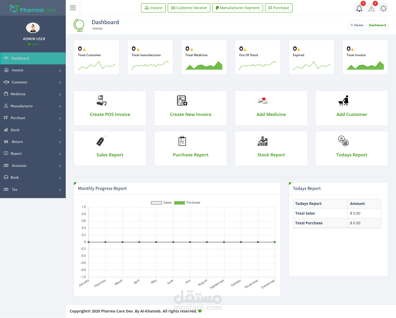This screenshot has height=318, width=396.
Task: Expand the Medicine sidebar menu
Action: [x=33, y=94]
